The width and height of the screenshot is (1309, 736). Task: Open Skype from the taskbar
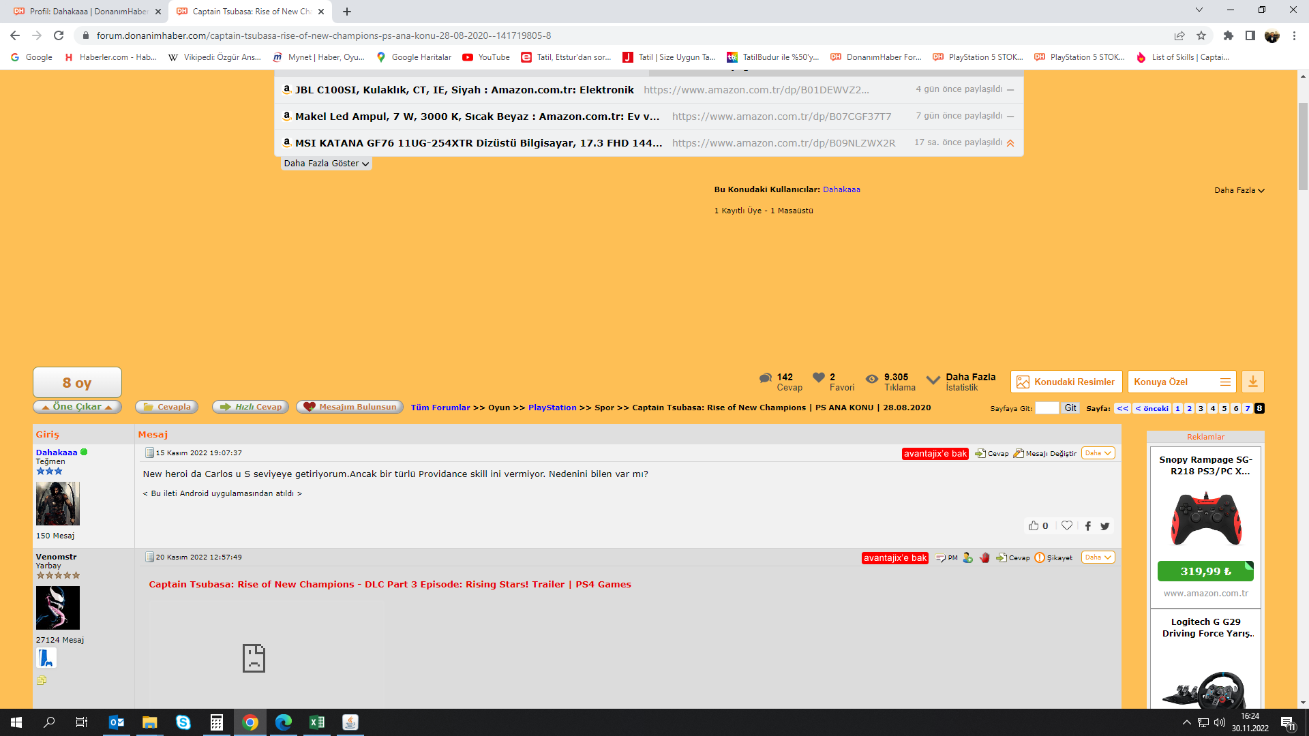(183, 722)
